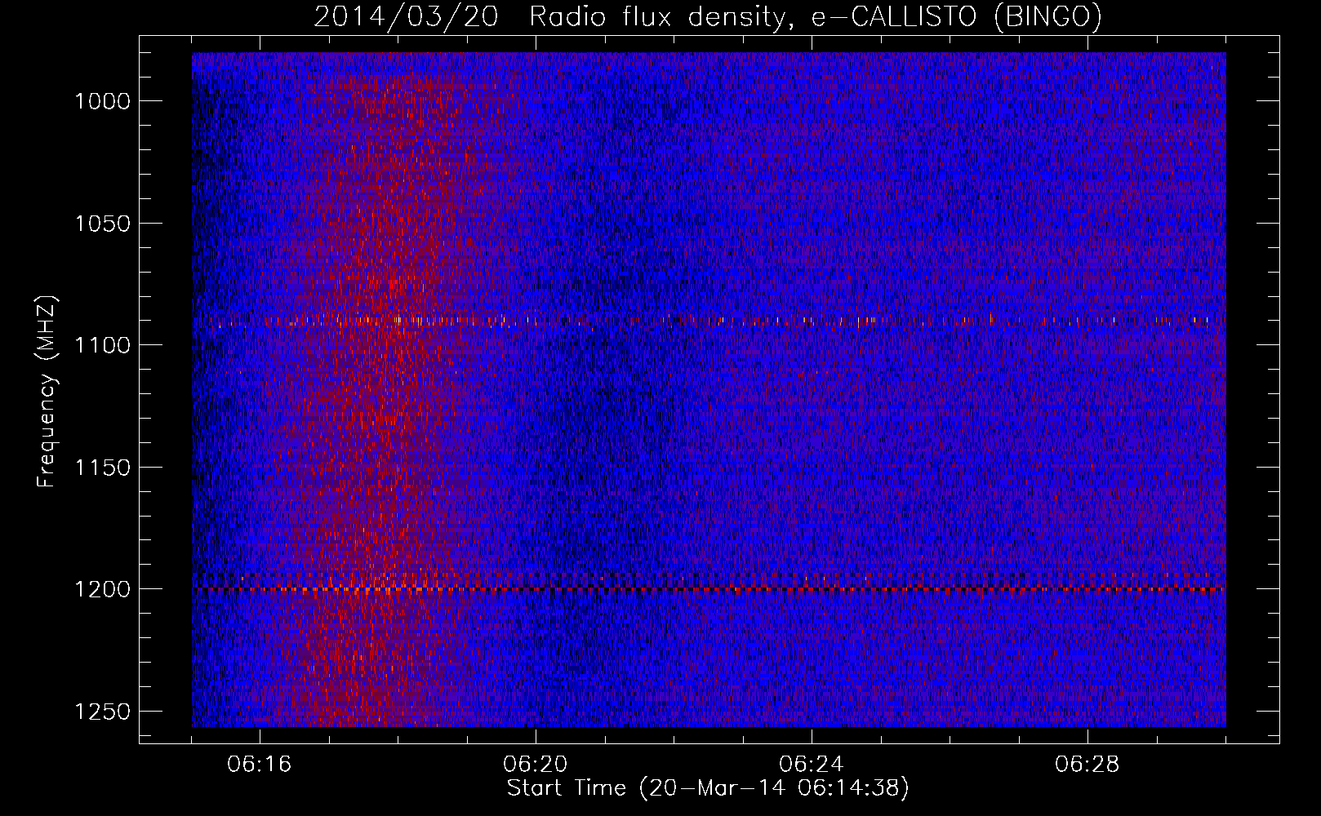Viewport: 1321px width, 816px height.
Task: Click the 'Start Time (20-Mar-14 06:14:38)' label
Action: point(708,788)
